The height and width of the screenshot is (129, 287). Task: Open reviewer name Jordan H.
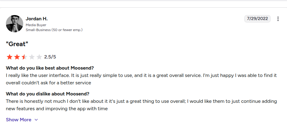[x=36, y=19]
